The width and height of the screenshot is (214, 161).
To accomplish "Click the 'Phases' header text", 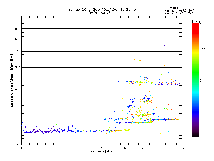I will click(173, 8).
